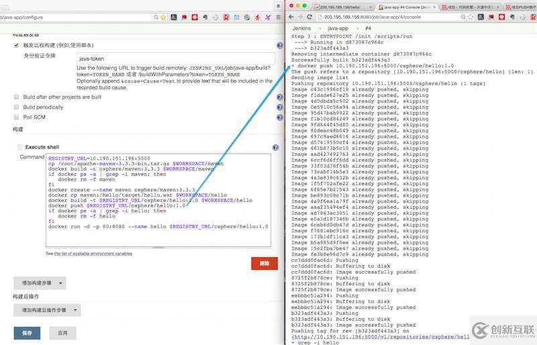Open help for the Execute shell step
The width and height of the screenshot is (537, 345).
click(275, 148)
